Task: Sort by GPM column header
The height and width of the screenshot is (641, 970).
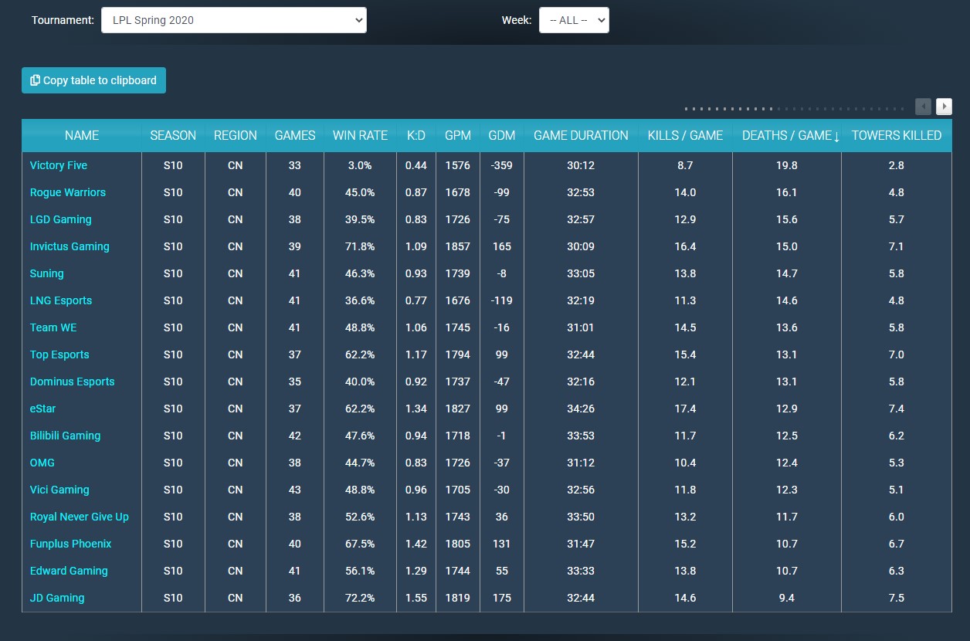Action: point(458,135)
